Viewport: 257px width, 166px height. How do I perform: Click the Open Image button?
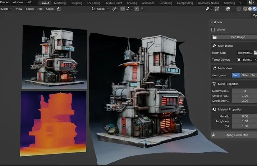(x=234, y=37)
